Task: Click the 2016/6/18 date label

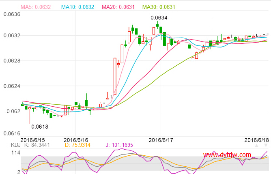Action: 257,140
